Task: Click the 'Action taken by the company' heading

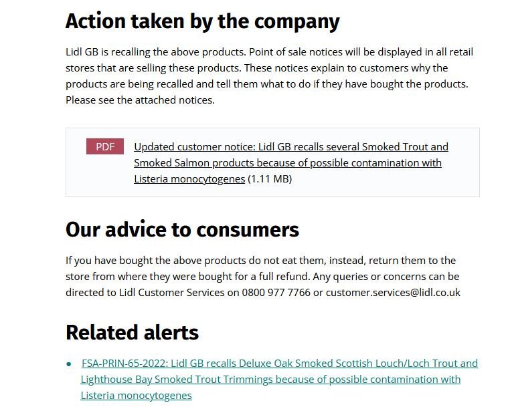Action: pos(202,21)
